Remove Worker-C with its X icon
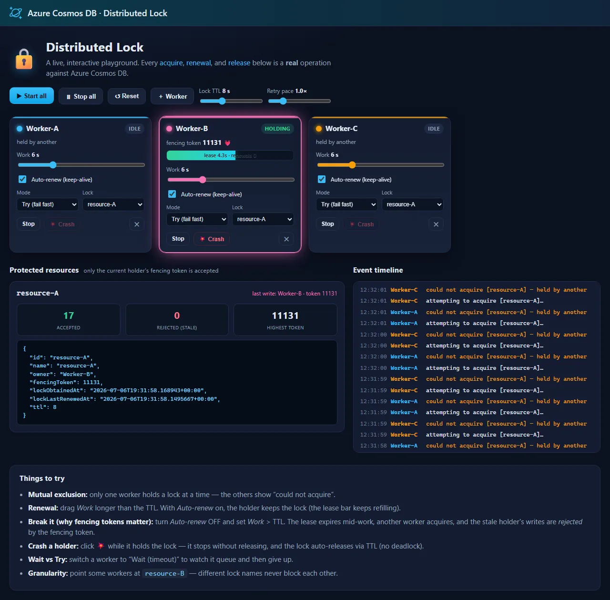This screenshot has height=600, width=610. pyautogui.click(x=436, y=224)
